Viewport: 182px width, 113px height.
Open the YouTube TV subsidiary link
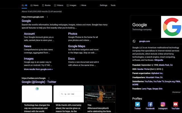point(158,81)
